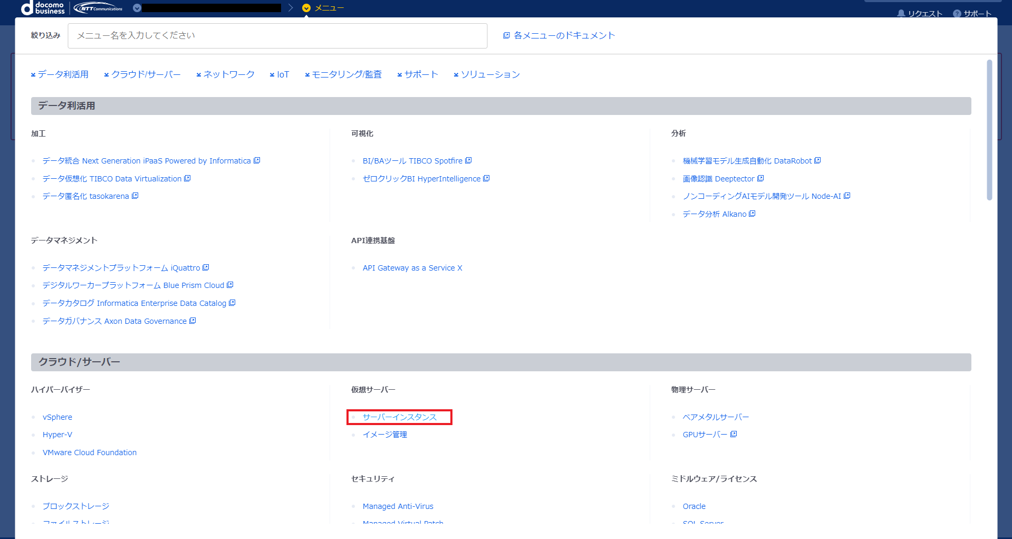This screenshot has height=539, width=1012.
Task: Open ゼロクリックBI HyperIntelligence link
Action: click(421, 179)
